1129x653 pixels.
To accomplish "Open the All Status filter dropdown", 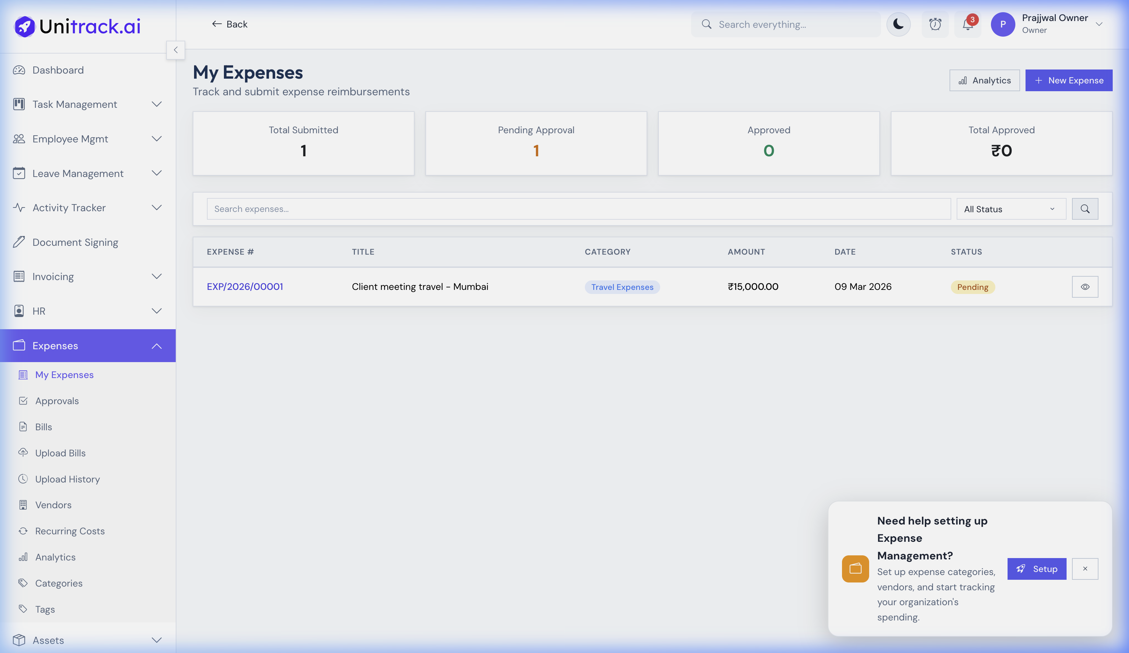I will (1011, 209).
